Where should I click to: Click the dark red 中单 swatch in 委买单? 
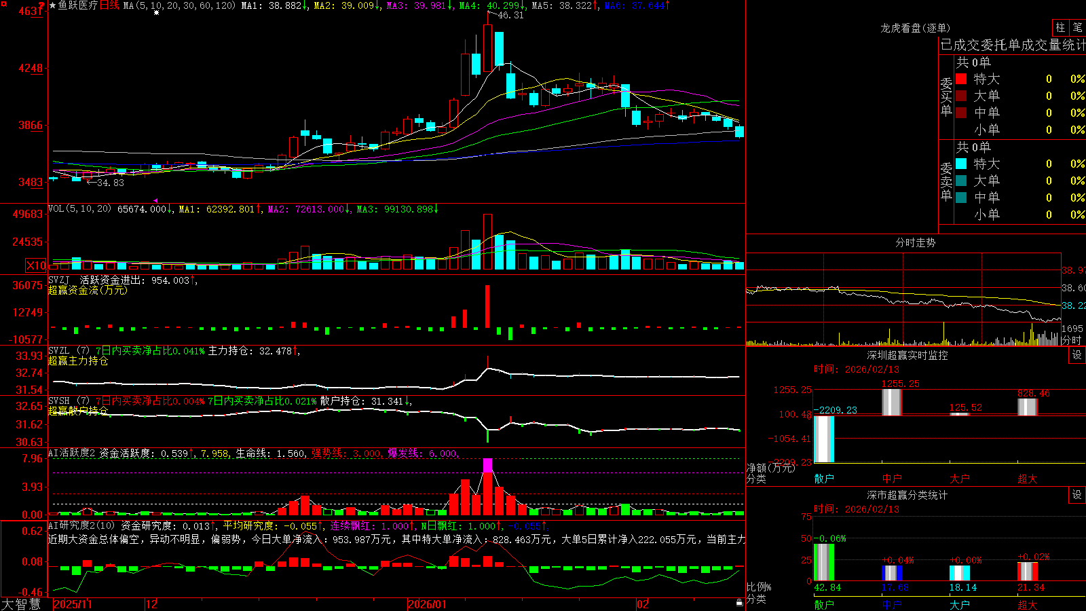click(961, 113)
